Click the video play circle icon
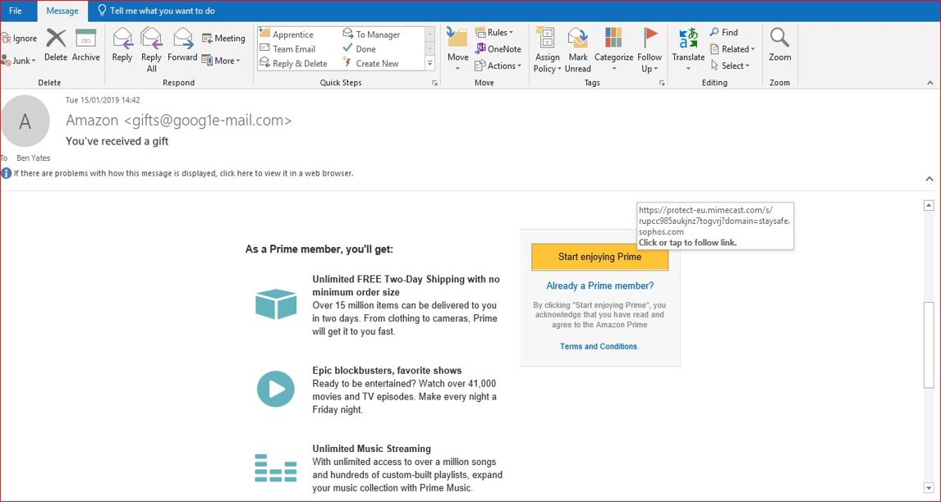Image resolution: width=941 pixels, height=502 pixels. pyautogui.click(x=276, y=390)
